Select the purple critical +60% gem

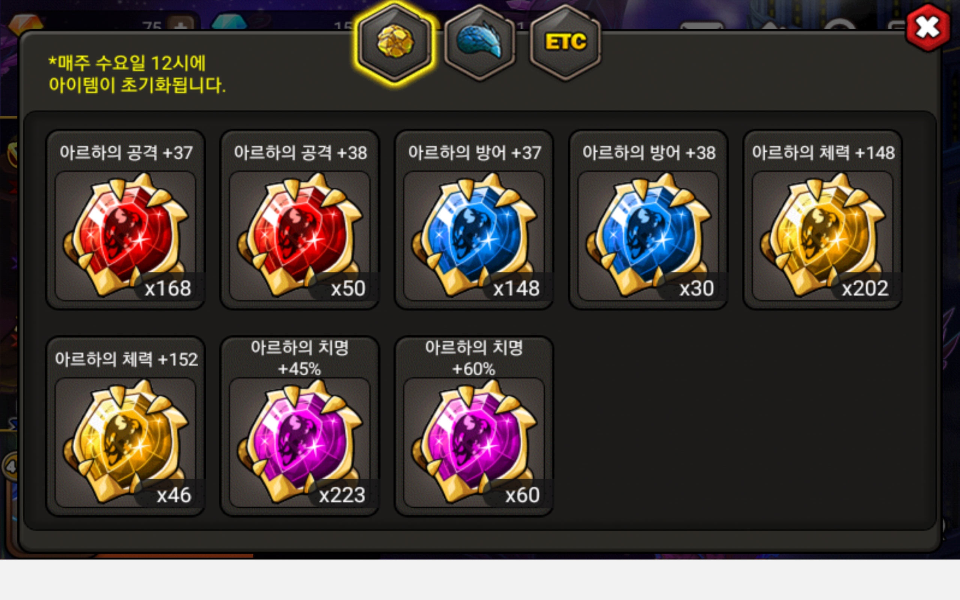pyautogui.click(x=474, y=442)
